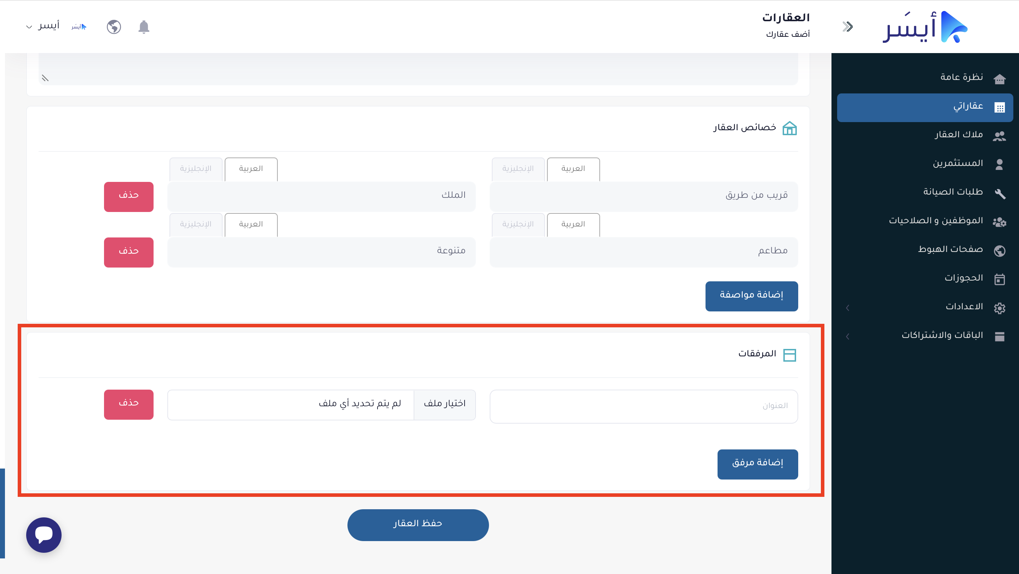Click the إضافة مواصفة button
Image resolution: width=1019 pixels, height=574 pixels.
pos(751,296)
